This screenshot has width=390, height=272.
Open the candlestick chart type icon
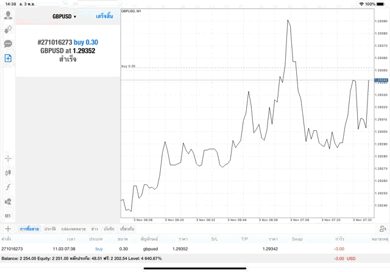point(8,173)
